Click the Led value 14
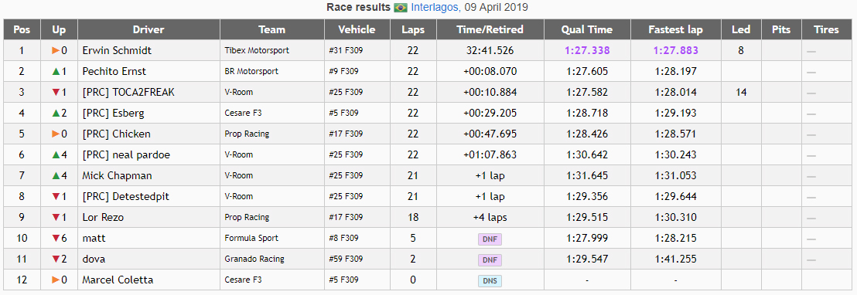Viewport: 857px width, 295px height. click(x=741, y=92)
